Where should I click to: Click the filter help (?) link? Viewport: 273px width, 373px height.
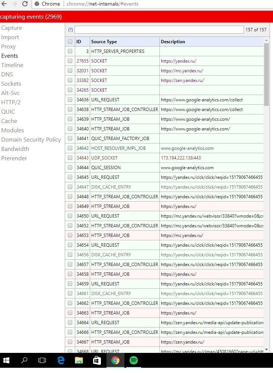click(70, 30)
